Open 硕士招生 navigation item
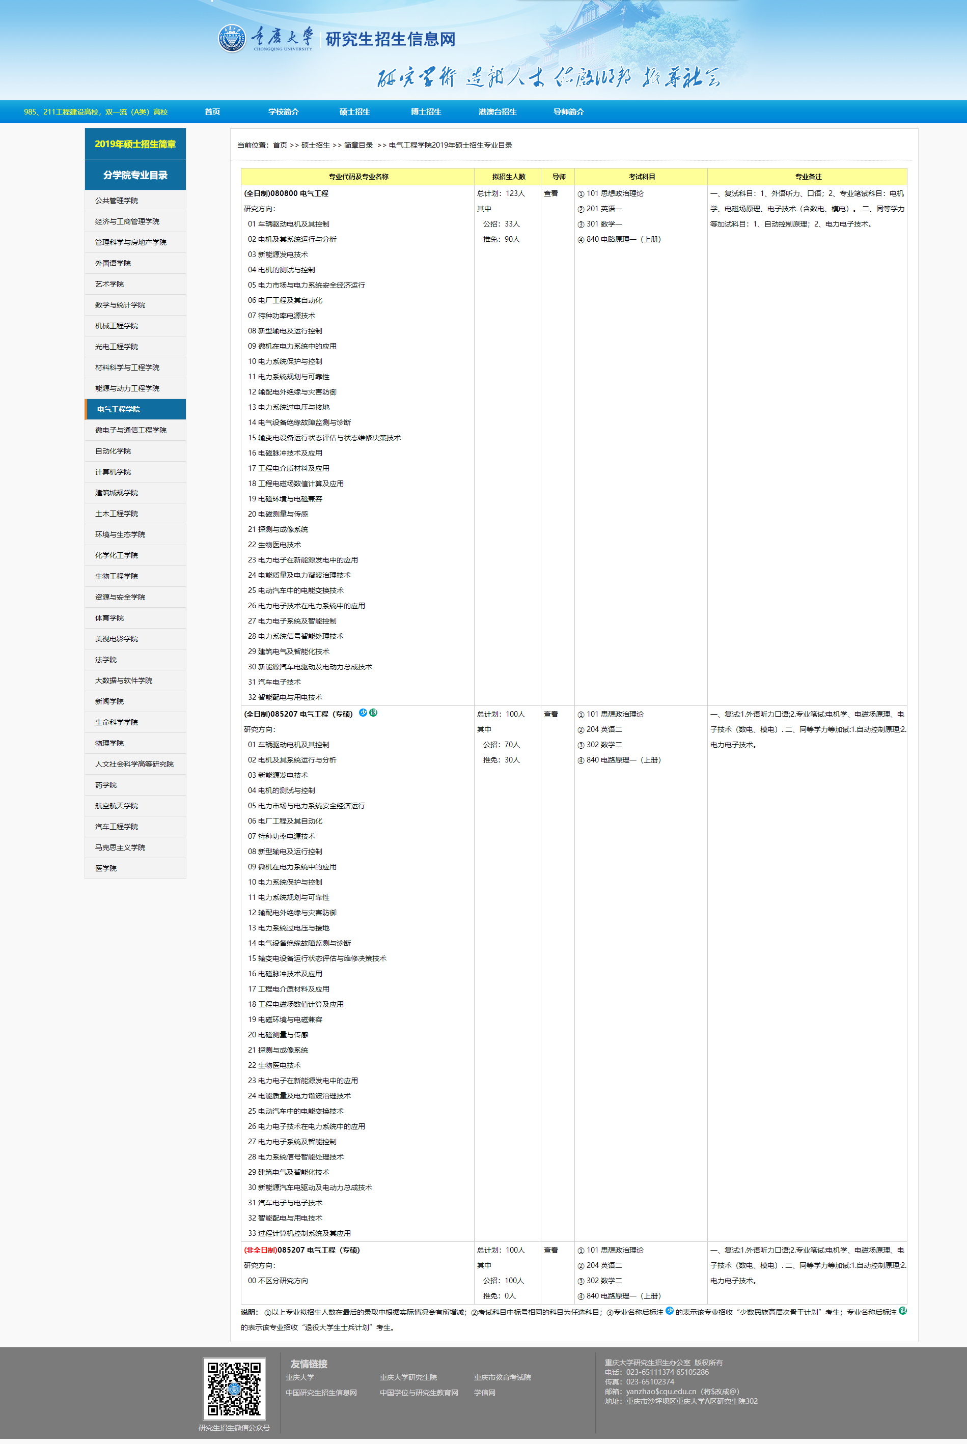 point(354,111)
